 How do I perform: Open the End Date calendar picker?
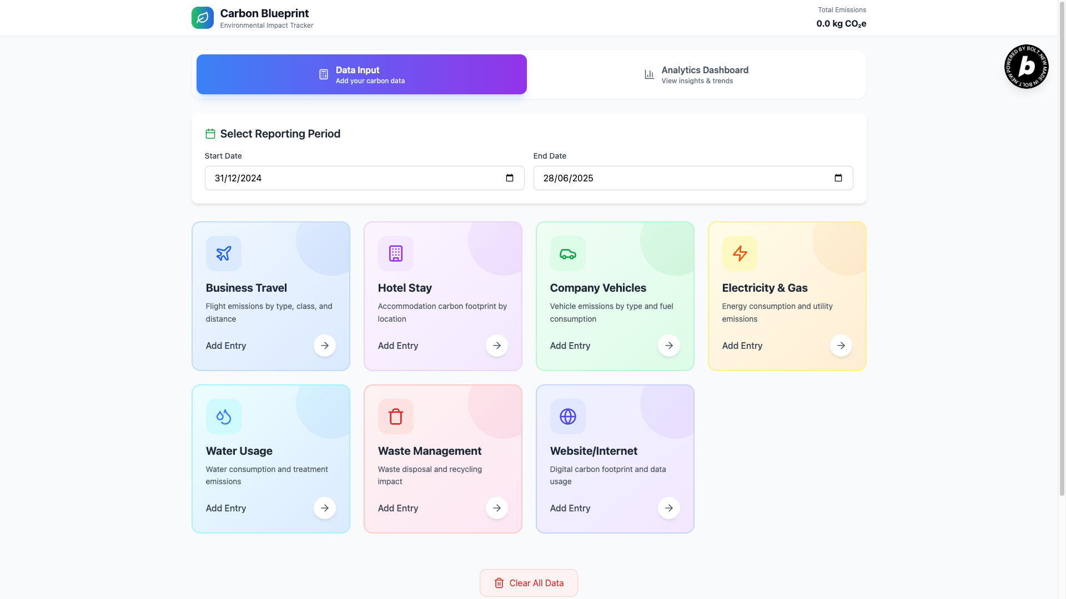(x=838, y=178)
